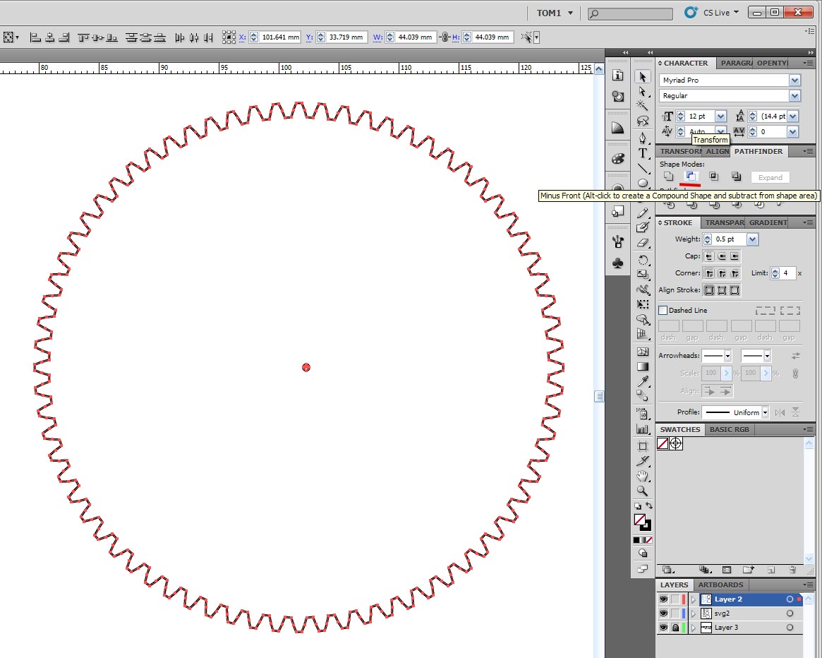Select the Rotate tool
Viewport: 822px width, 658px height.
coord(642,261)
